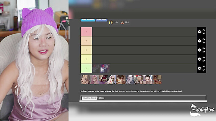The height and width of the screenshot is (121, 216).
Task: Open settings gear for the D tier row
Action: click(x=199, y=68)
